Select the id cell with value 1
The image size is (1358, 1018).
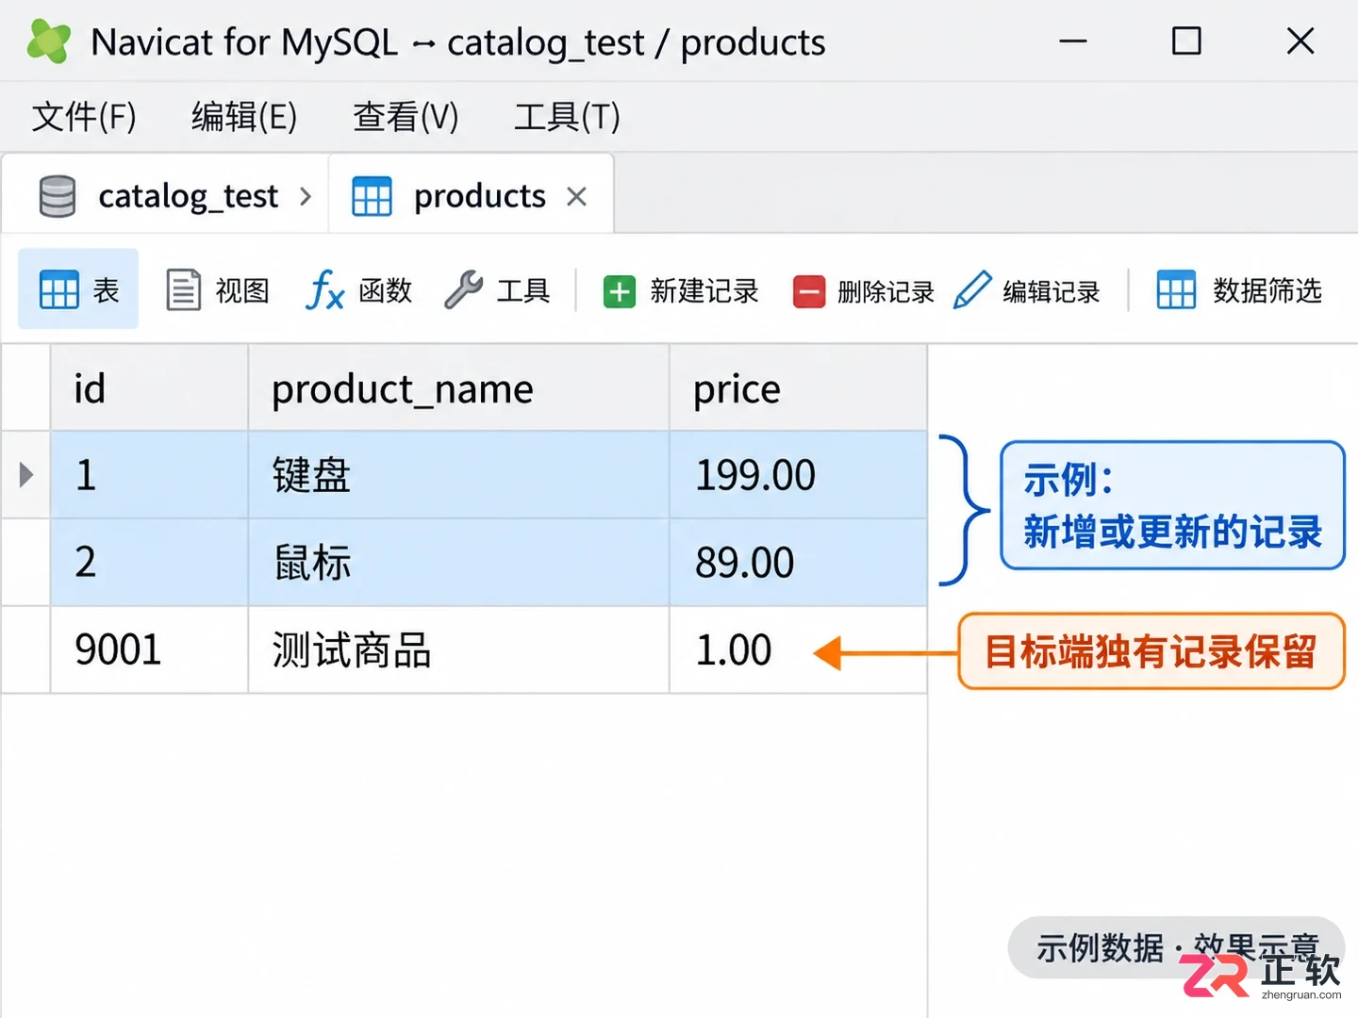tap(149, 475)
